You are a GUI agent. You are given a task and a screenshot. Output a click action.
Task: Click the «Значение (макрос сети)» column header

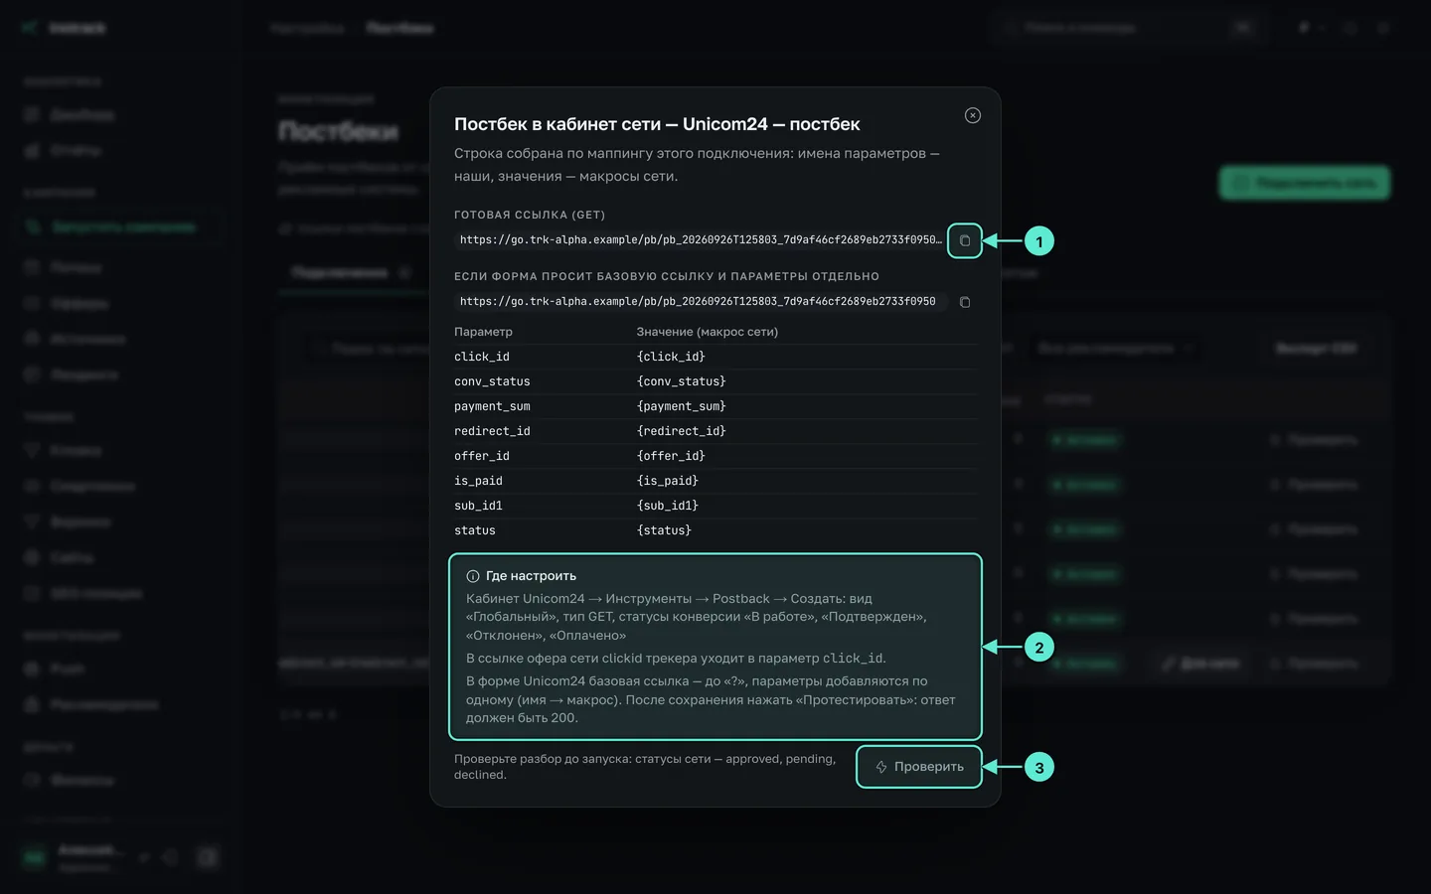point(708,332)
